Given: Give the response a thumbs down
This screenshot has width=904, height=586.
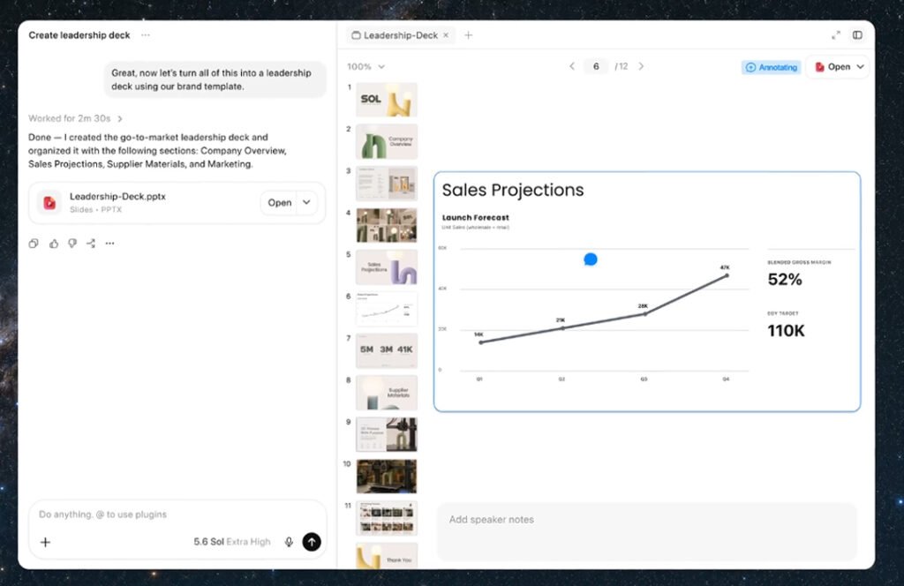Looking at the screenshot, I should [x=72, y=244].
